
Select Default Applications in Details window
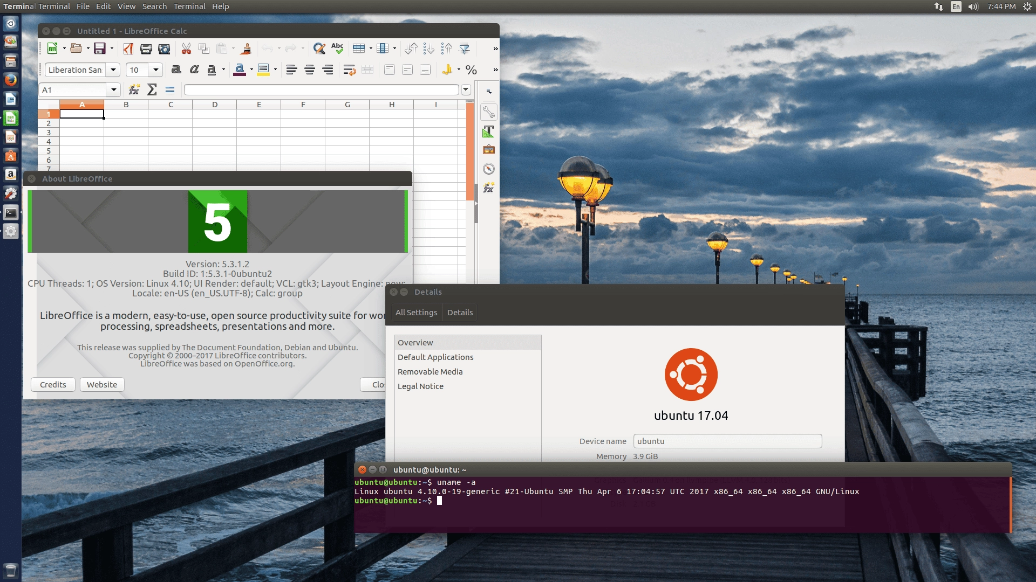pos(468,357)
